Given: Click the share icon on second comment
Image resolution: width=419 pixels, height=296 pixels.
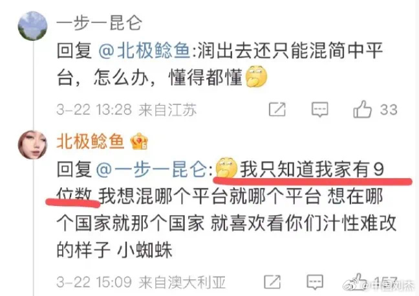Looking at the screenshot, I should pos(272,282).
